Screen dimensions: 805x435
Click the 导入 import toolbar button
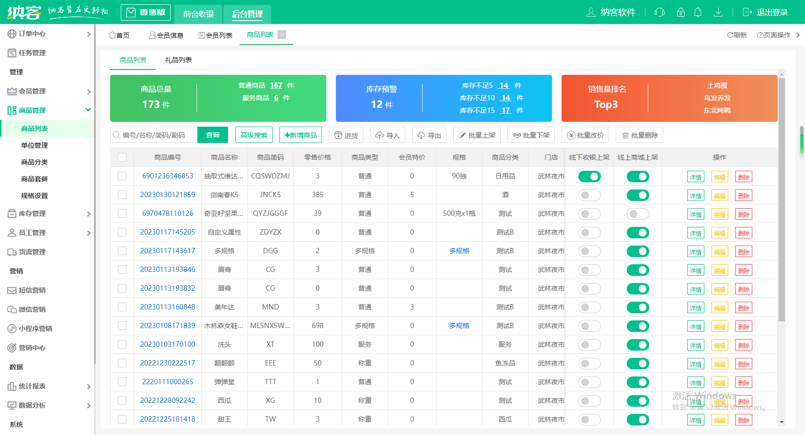tap(388, 135)
